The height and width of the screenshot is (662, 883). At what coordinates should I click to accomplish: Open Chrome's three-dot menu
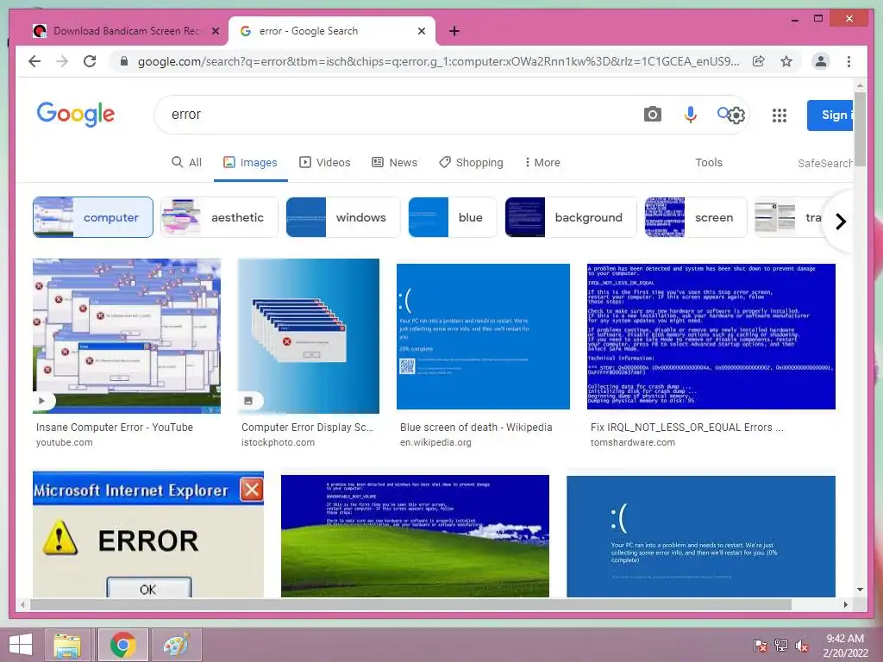click(849, 61)
